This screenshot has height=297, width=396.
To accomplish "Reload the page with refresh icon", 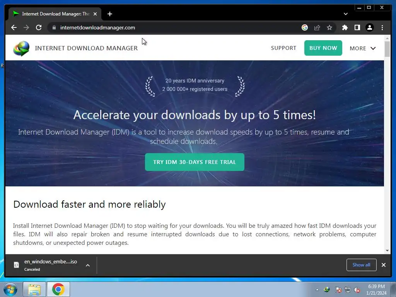I will point(39,27).
